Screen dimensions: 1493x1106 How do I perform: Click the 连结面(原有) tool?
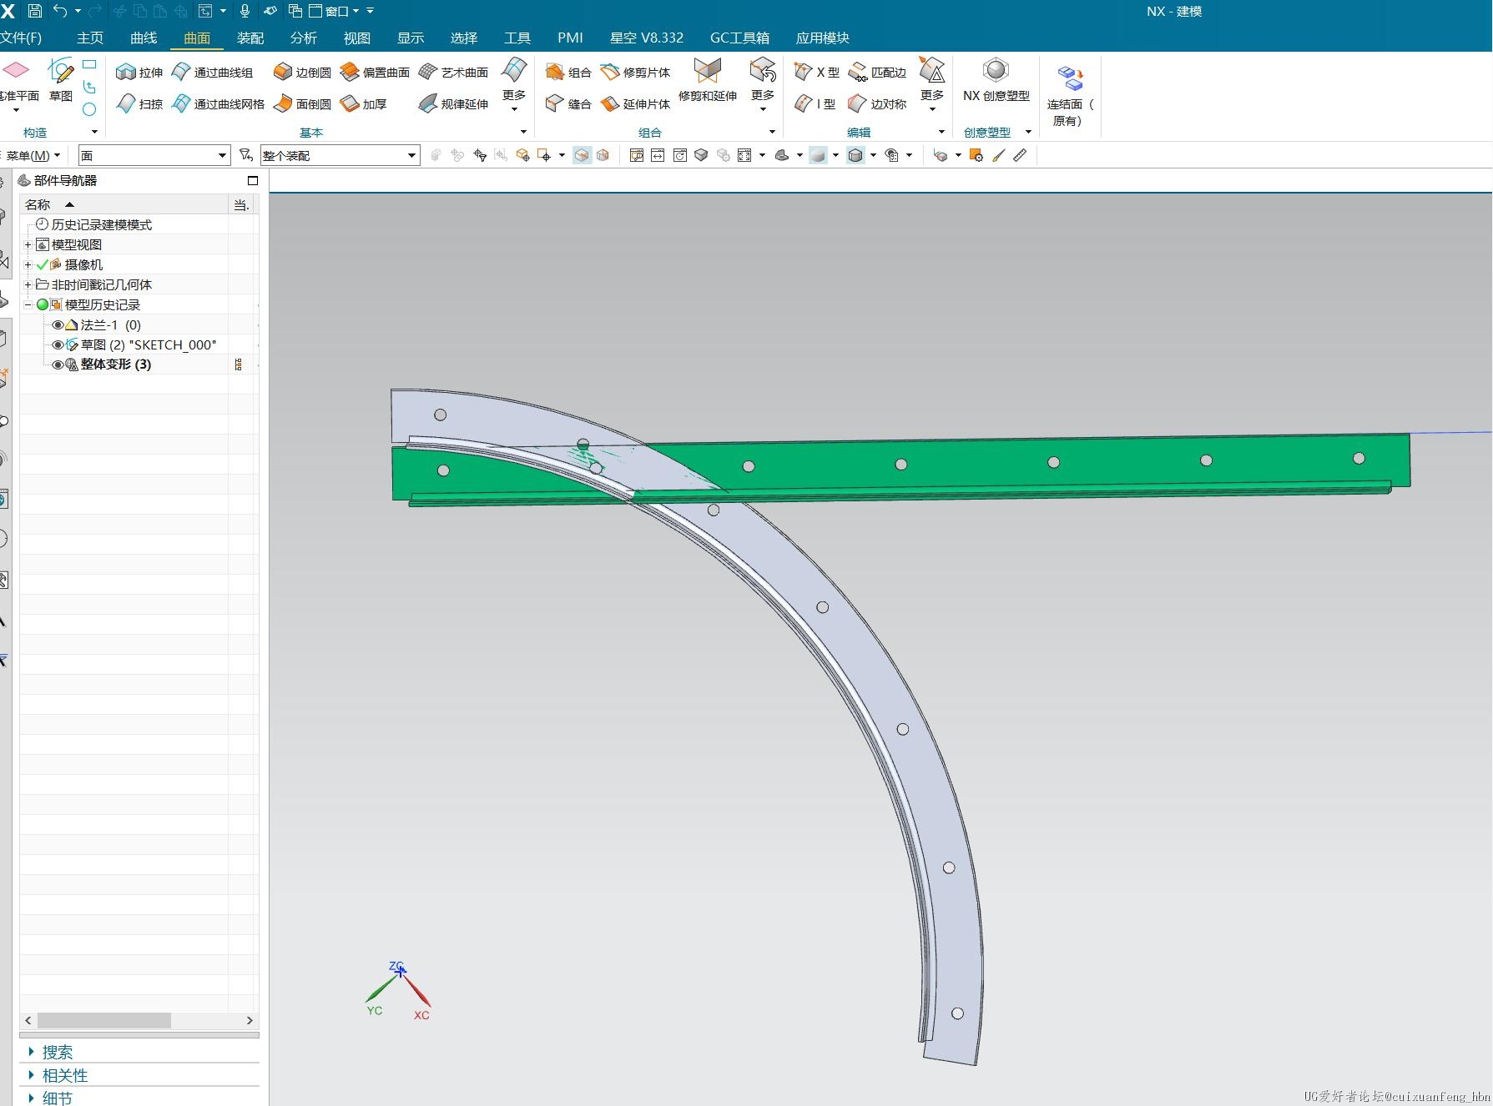[x=1069, y=96]
